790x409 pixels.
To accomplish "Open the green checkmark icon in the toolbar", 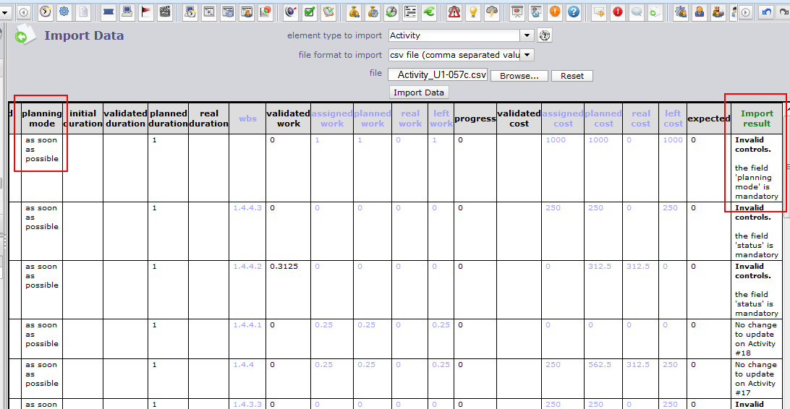I will (x=310, y=12).
